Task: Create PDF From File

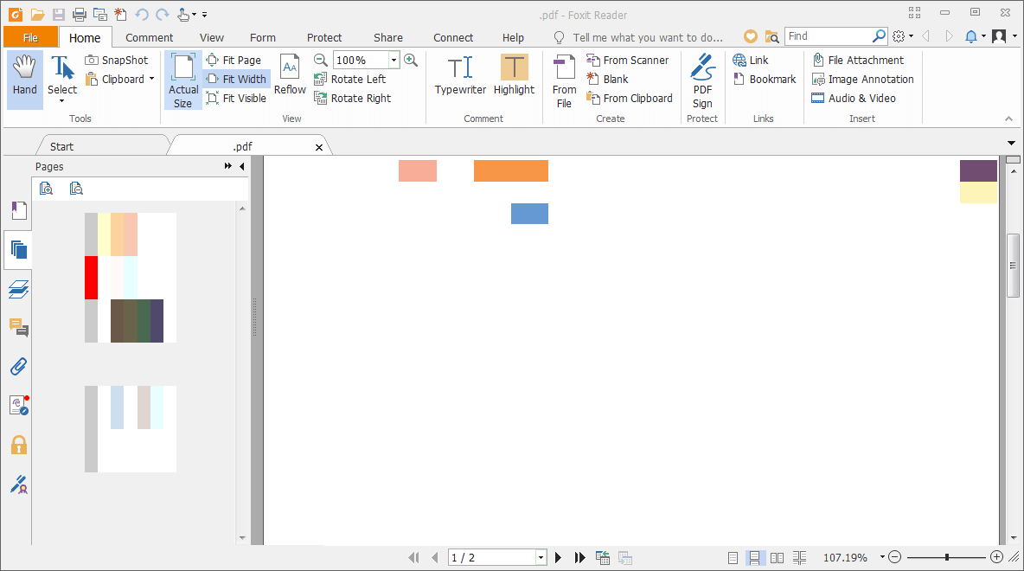Action: tap(564, 81)
